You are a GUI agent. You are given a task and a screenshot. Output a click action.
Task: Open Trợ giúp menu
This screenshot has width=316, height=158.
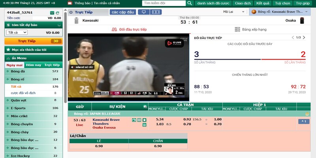[303, 3]
